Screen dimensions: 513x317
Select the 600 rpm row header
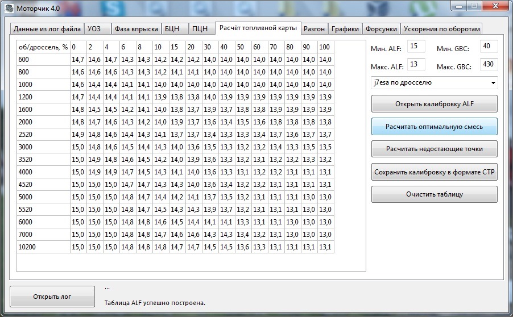tap(44, 60)
